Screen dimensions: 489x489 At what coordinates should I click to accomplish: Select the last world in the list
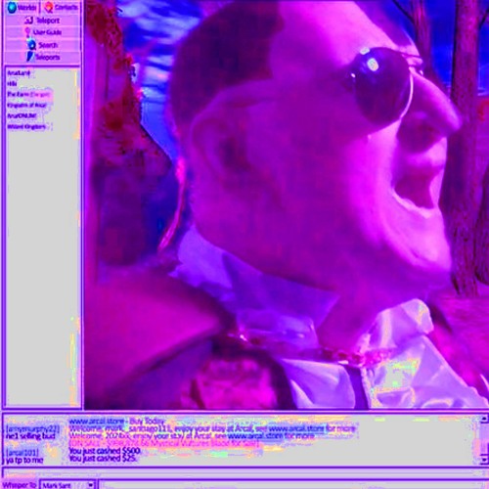[x=26, y=127]
